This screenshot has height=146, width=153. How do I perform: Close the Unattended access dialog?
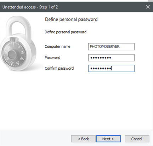tap(148, 7)
